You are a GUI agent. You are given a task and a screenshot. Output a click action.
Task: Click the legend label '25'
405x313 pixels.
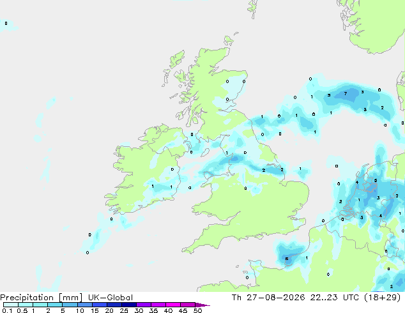[124, 310]
